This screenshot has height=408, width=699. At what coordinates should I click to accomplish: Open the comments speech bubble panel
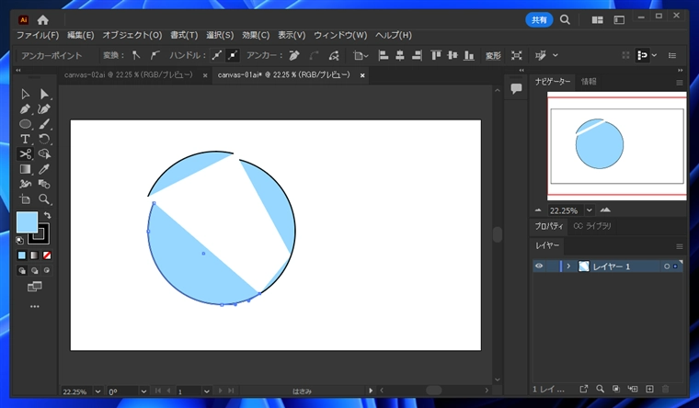click(517, 88)
